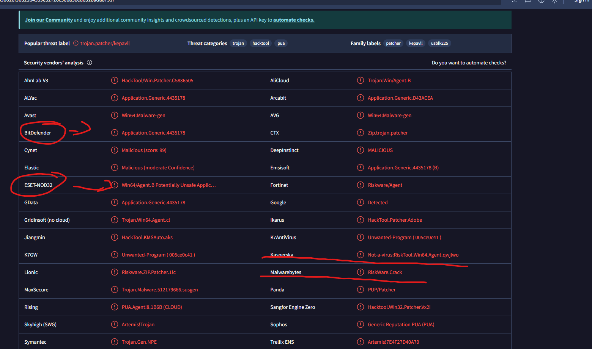Click the alert icon beside Trojan.Gen.NPE
This screenshot has width=592, height=349.
tap(115, 342)
